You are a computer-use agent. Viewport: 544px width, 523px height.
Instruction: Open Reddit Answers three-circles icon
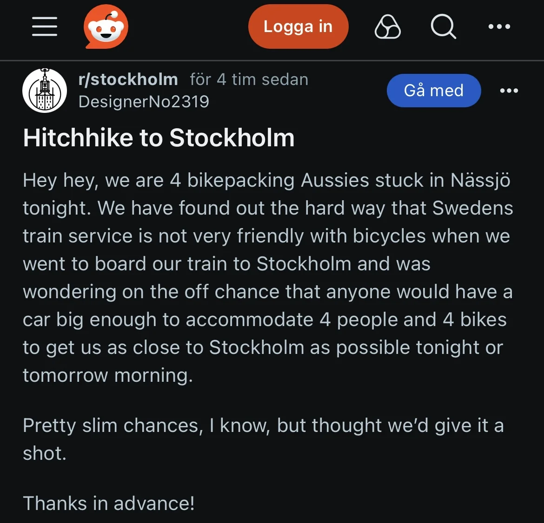(x=387, y=26)
